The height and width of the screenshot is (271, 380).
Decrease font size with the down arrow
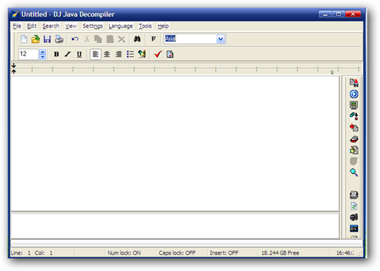[x=42, y=57]
